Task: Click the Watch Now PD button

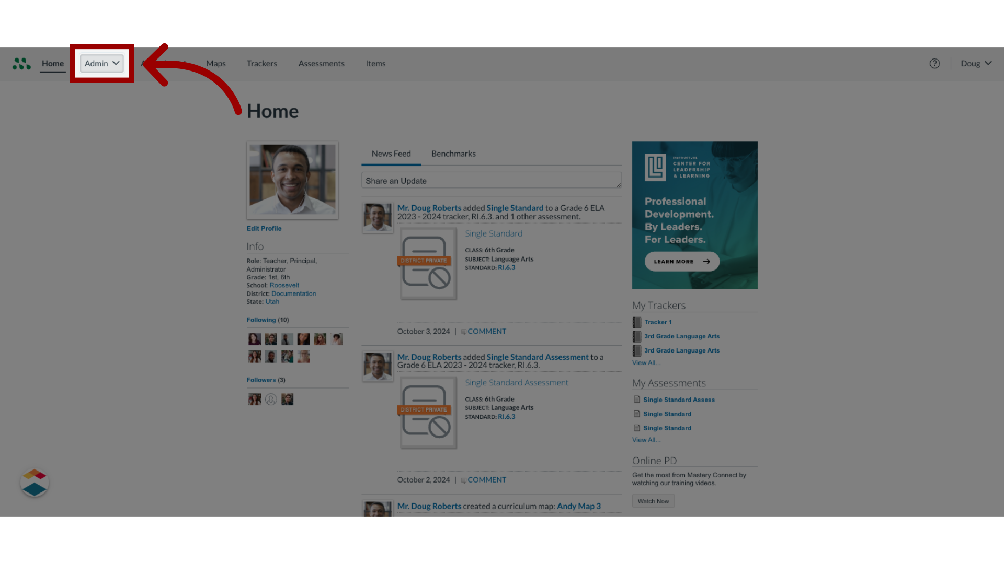Action: coord(653,501)
